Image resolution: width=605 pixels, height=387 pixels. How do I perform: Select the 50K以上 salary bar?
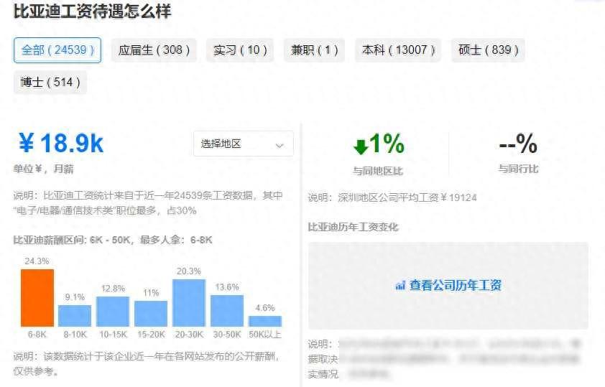click(265, 321)
